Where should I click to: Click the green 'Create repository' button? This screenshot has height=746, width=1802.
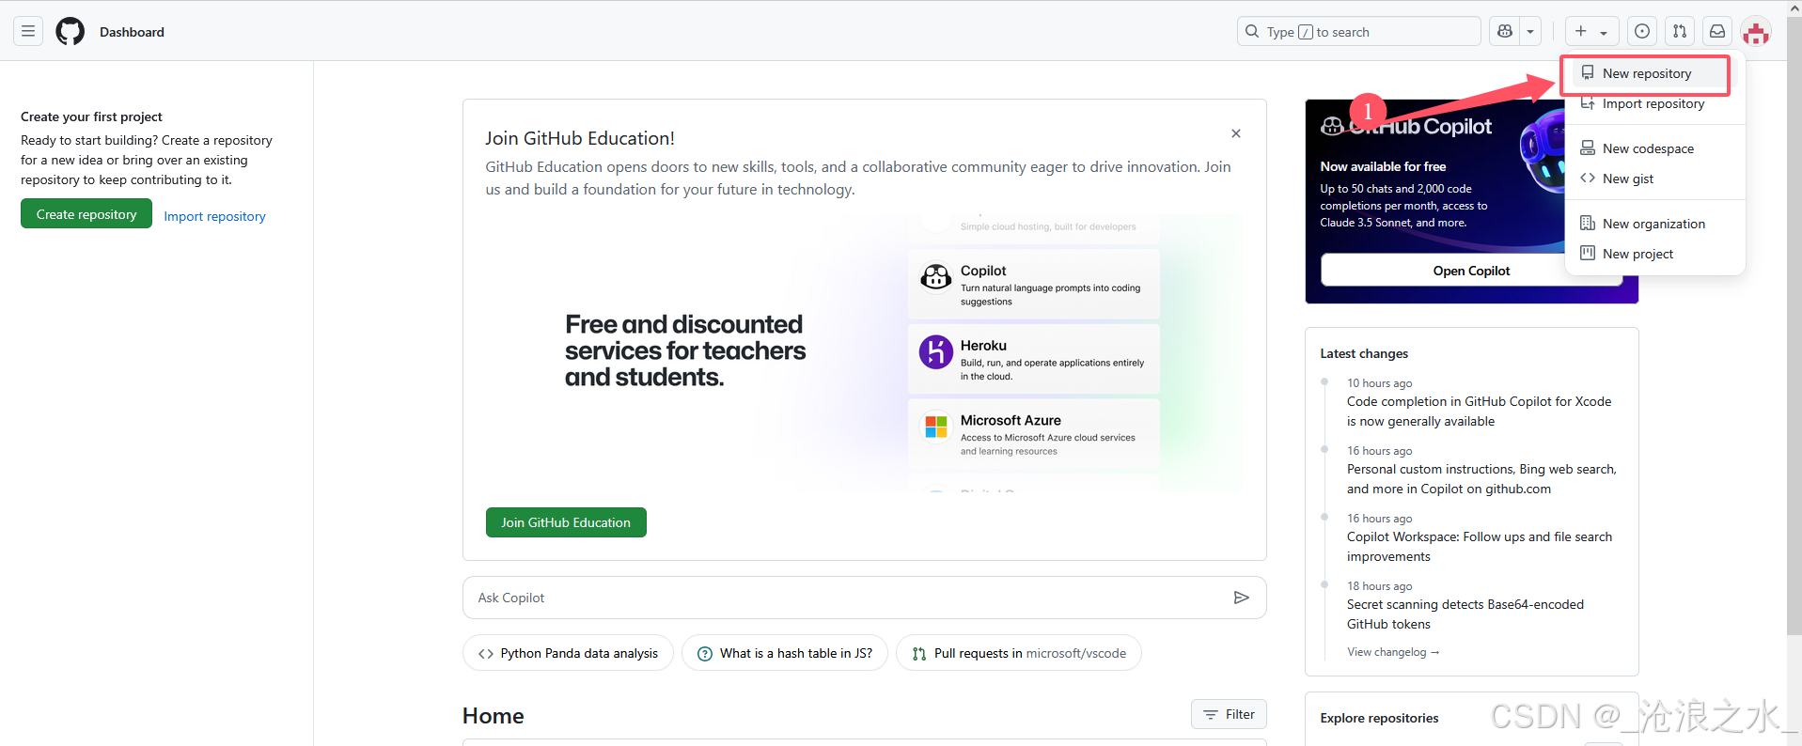click(86, 214)
